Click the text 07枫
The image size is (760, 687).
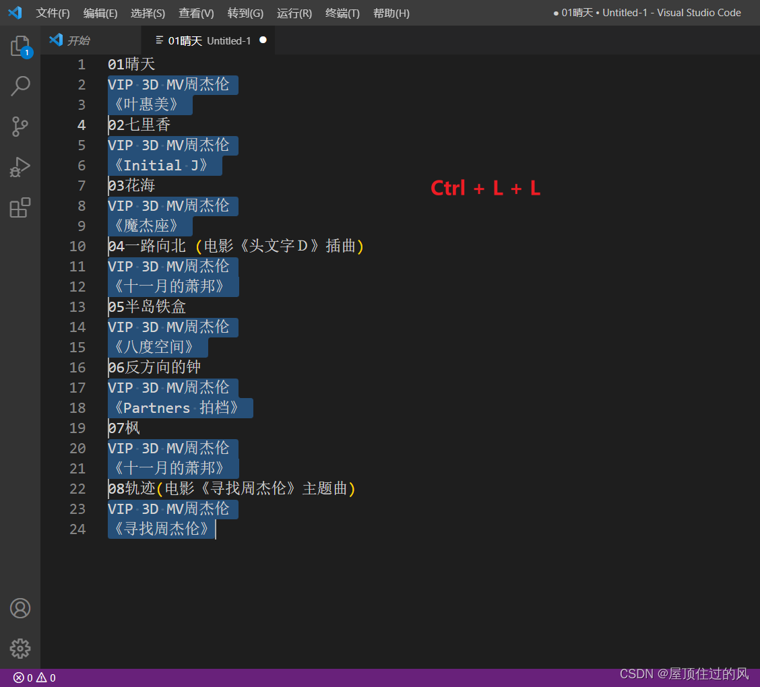123,428
